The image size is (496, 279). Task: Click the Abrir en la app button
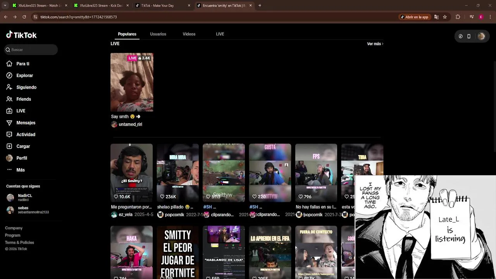[x=415, y=17]
